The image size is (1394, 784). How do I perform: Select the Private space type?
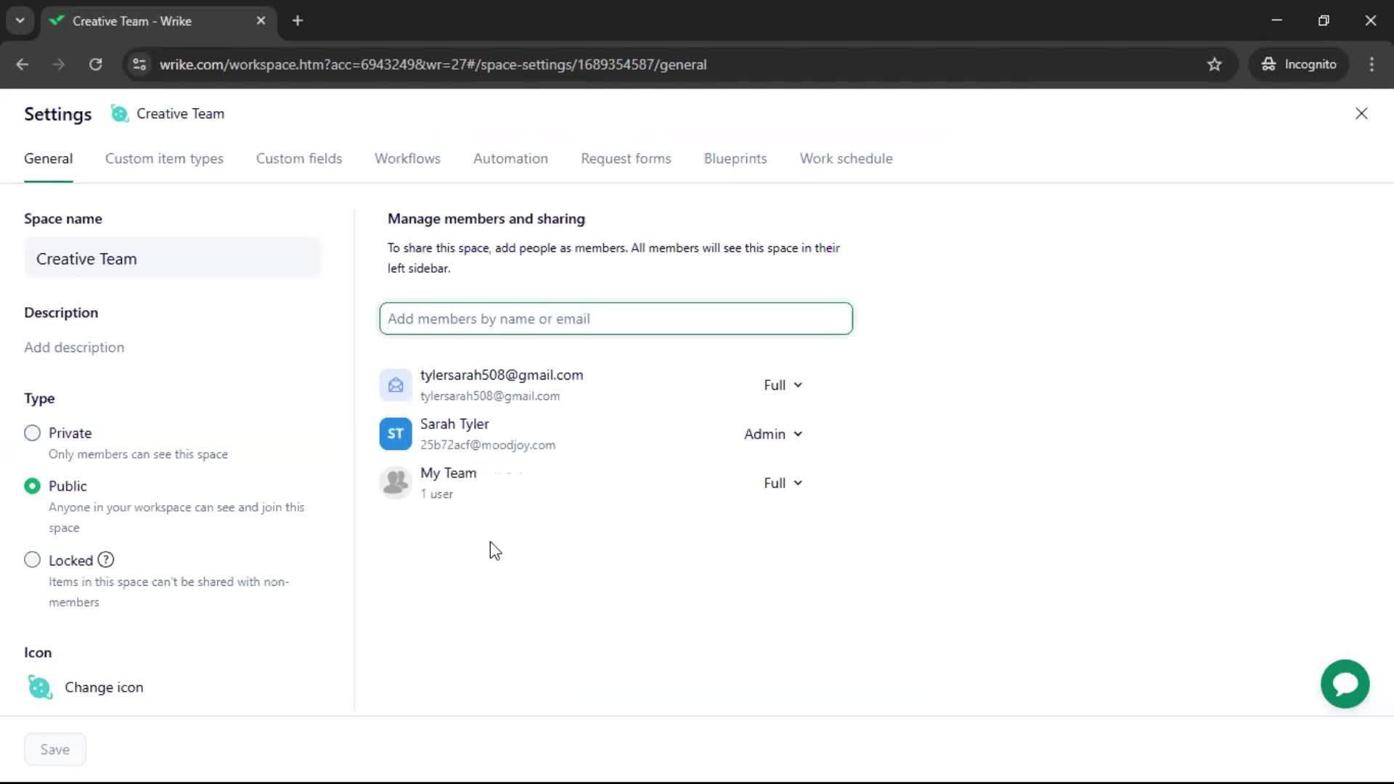[x=32, y=433]
